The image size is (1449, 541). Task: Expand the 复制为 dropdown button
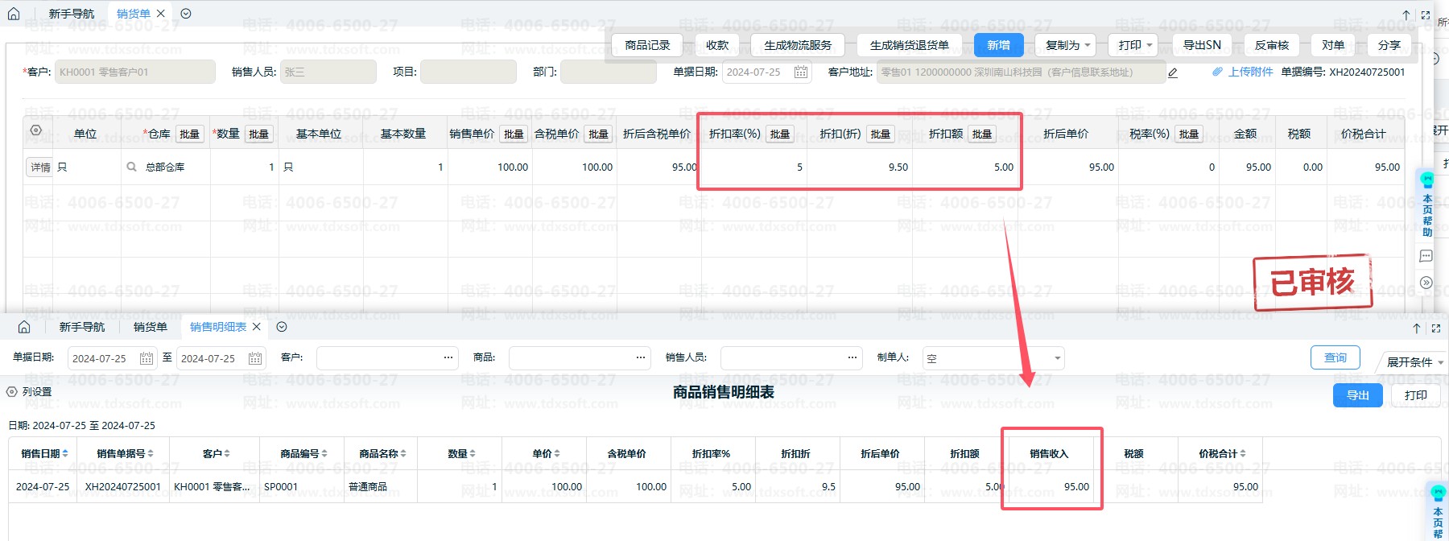1067,45
